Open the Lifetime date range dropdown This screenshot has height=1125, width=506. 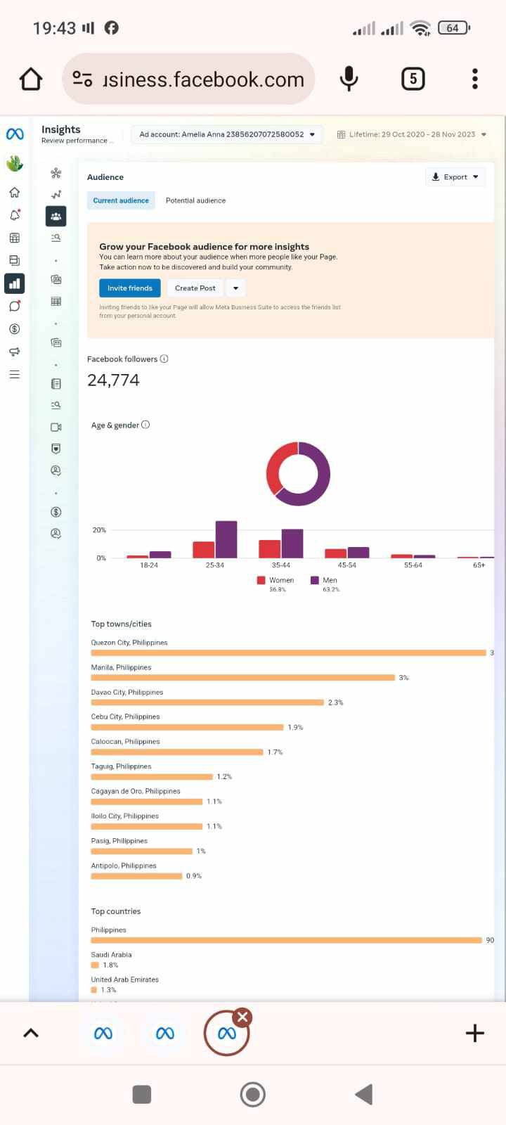click(412, 134)
